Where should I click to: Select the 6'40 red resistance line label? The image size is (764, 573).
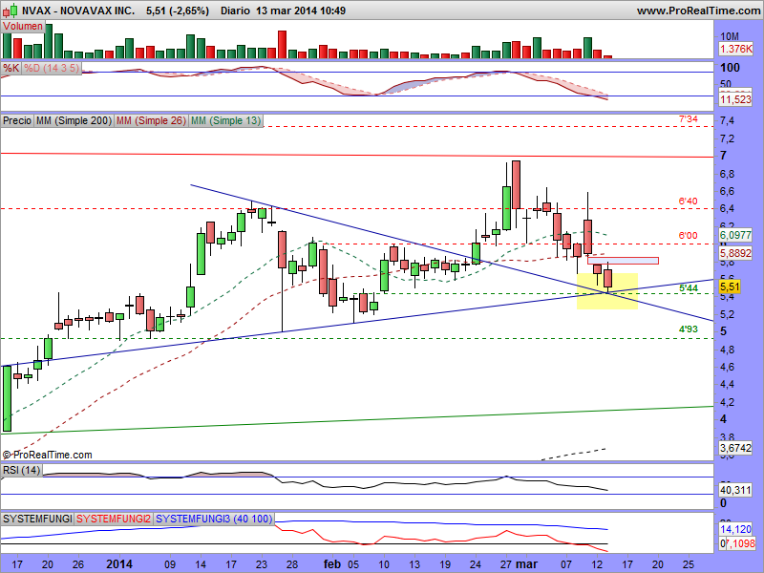688,202
